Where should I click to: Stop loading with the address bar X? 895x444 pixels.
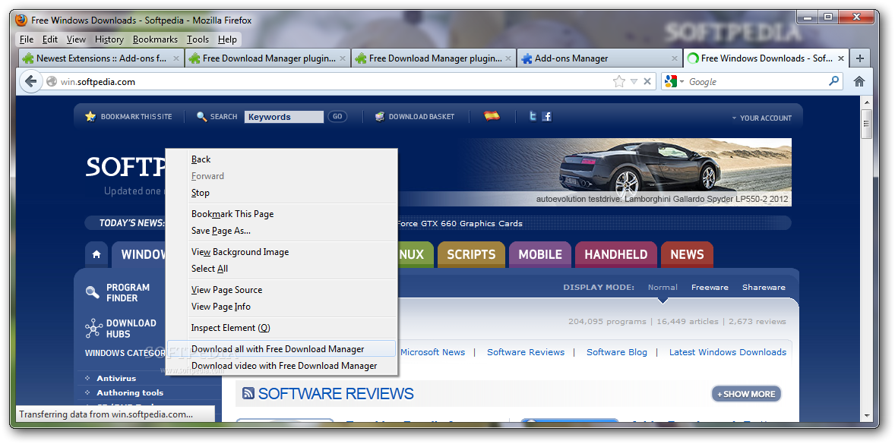(647, 81)
